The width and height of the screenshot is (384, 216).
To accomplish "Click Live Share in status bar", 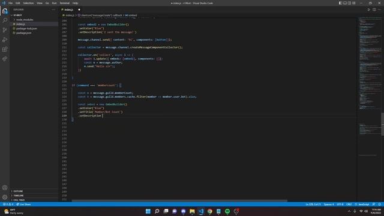I will click(x=23, y=204).
